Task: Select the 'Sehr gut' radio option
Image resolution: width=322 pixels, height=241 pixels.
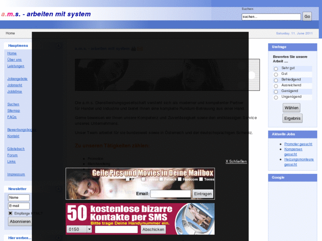Action: point(276,69)
